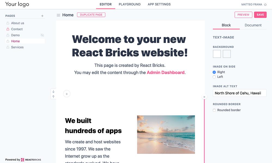Select the Left image side radio
This screenshot has height=163, width=272.
point(214,77)
